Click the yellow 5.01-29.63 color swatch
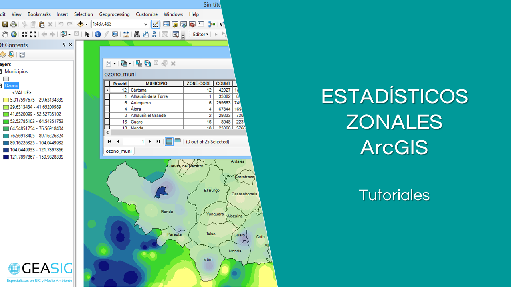The height and width of the screenshot is (287, 511). click(x=6, y=100)
